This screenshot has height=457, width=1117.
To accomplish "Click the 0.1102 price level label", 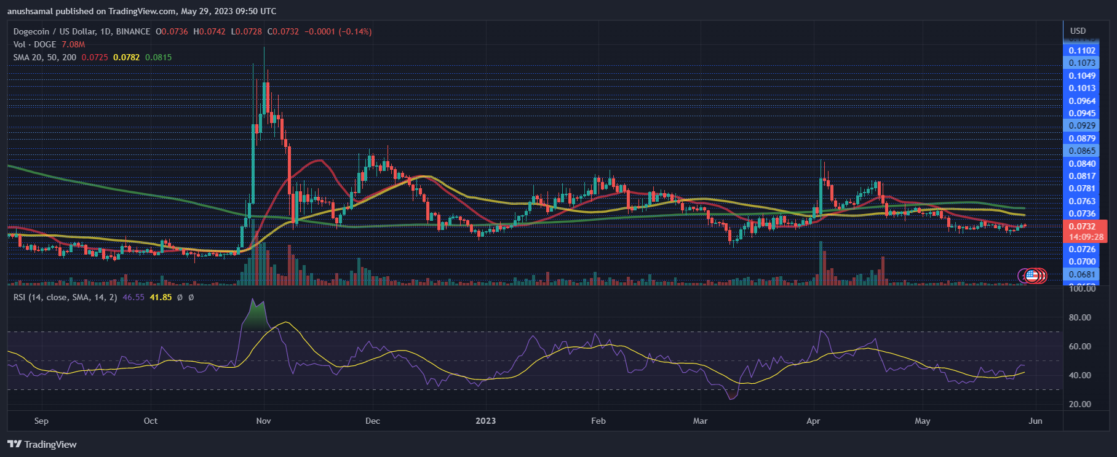I will pyautogui.click(x=1082, y=50).
